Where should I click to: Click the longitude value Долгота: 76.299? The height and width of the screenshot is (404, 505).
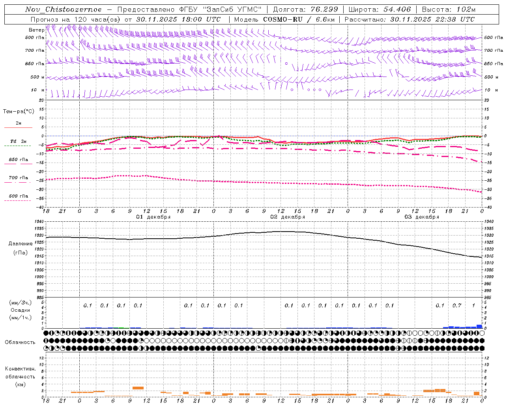(x=305, y=9)
